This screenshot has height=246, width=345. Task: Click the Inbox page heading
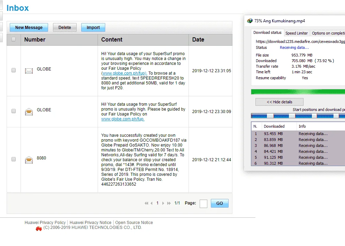18,8
